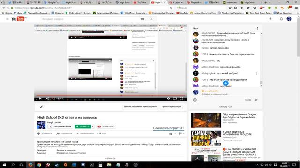The width and height of the screenshot is (300, 168).
Task: Open the YouTube notifications bell
Action: tap(281, 19)
